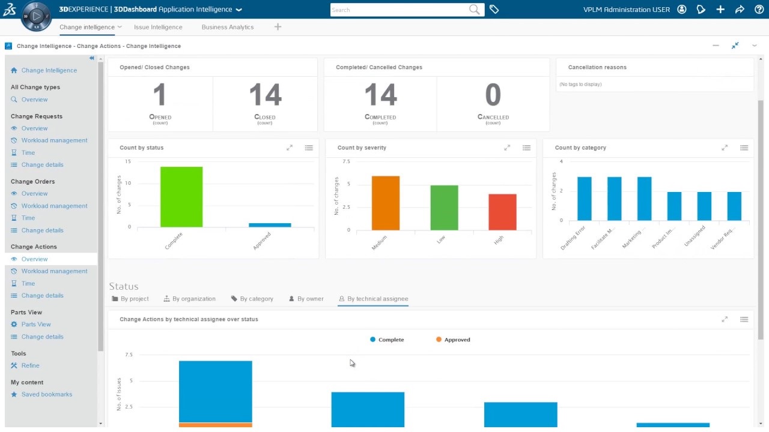Open the Change intelligence tab dropdown arrow

[120, 27]
